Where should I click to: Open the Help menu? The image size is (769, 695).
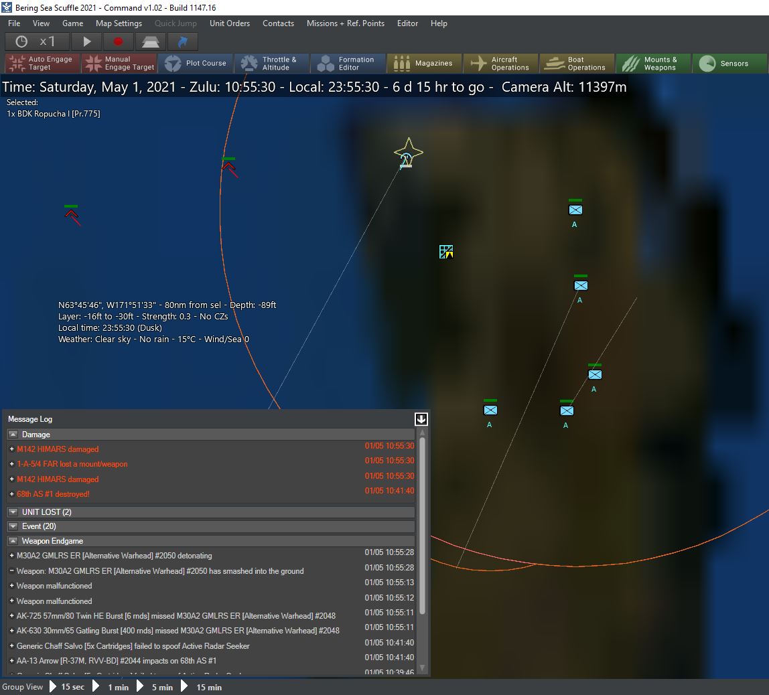439,23
